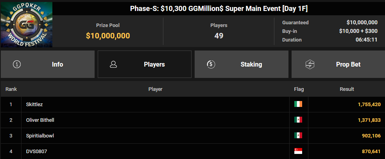The height and width of the screenshot is (159, 385).
Task: Click the GGPoker World Festival logo
Action: (27, 25)
